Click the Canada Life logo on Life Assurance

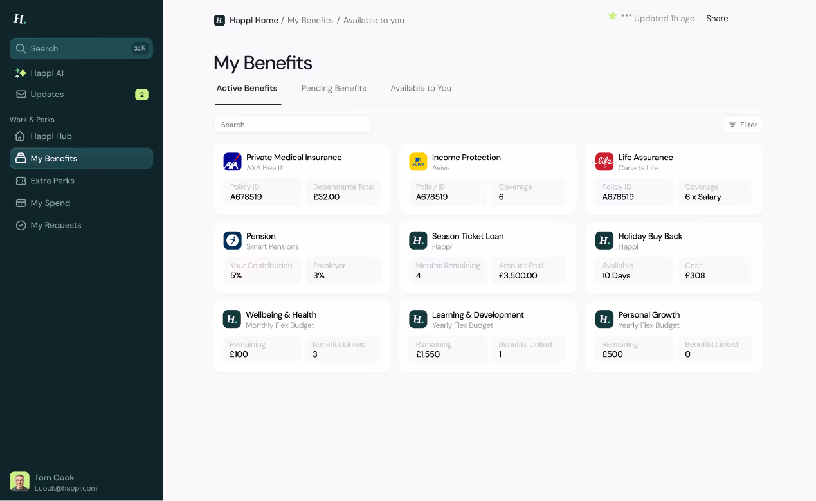click(604, 161)
